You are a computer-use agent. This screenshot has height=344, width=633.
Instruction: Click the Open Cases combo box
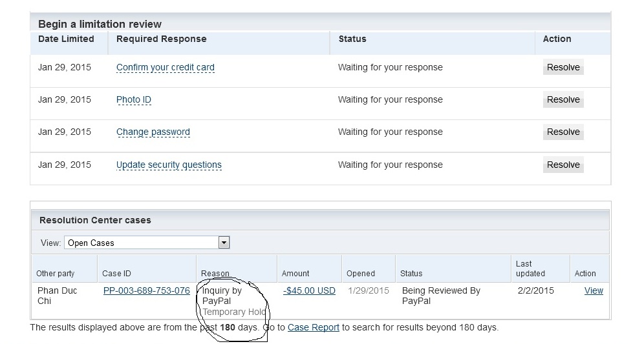(142, 243)
